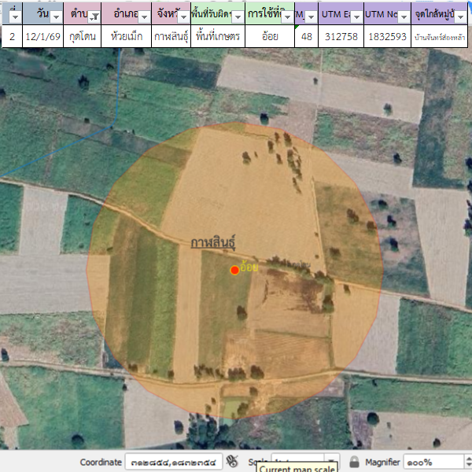Select the 312758 easting cell
The height and width of the screenshot is (472, 472).
click(341, 36)
